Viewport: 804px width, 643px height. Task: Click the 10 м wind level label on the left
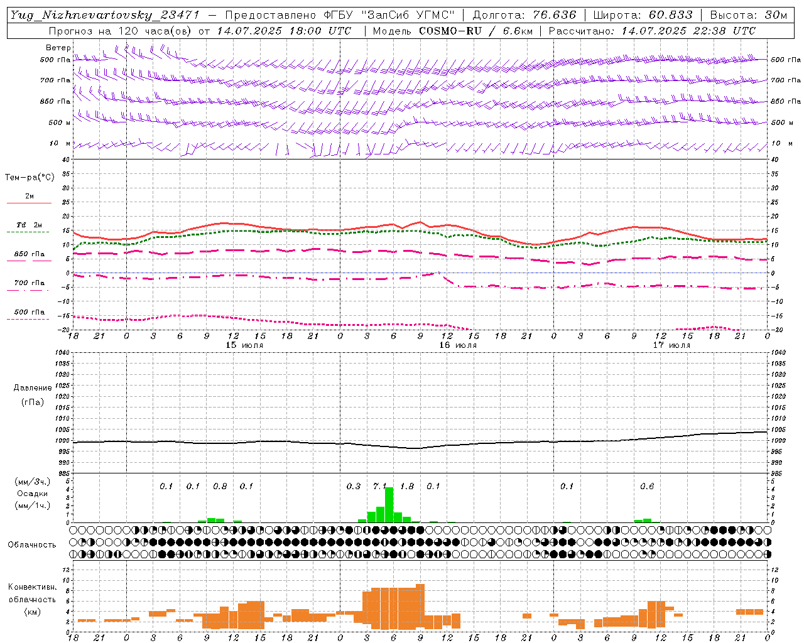pos(60,144)
